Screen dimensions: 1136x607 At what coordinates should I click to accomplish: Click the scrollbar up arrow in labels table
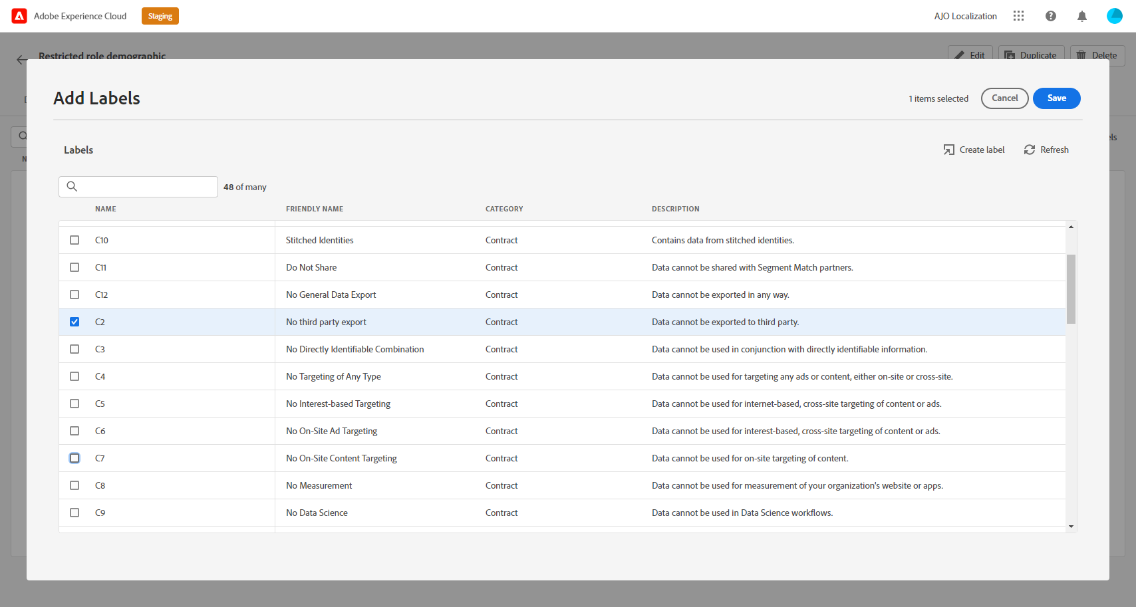[1071, 227]
